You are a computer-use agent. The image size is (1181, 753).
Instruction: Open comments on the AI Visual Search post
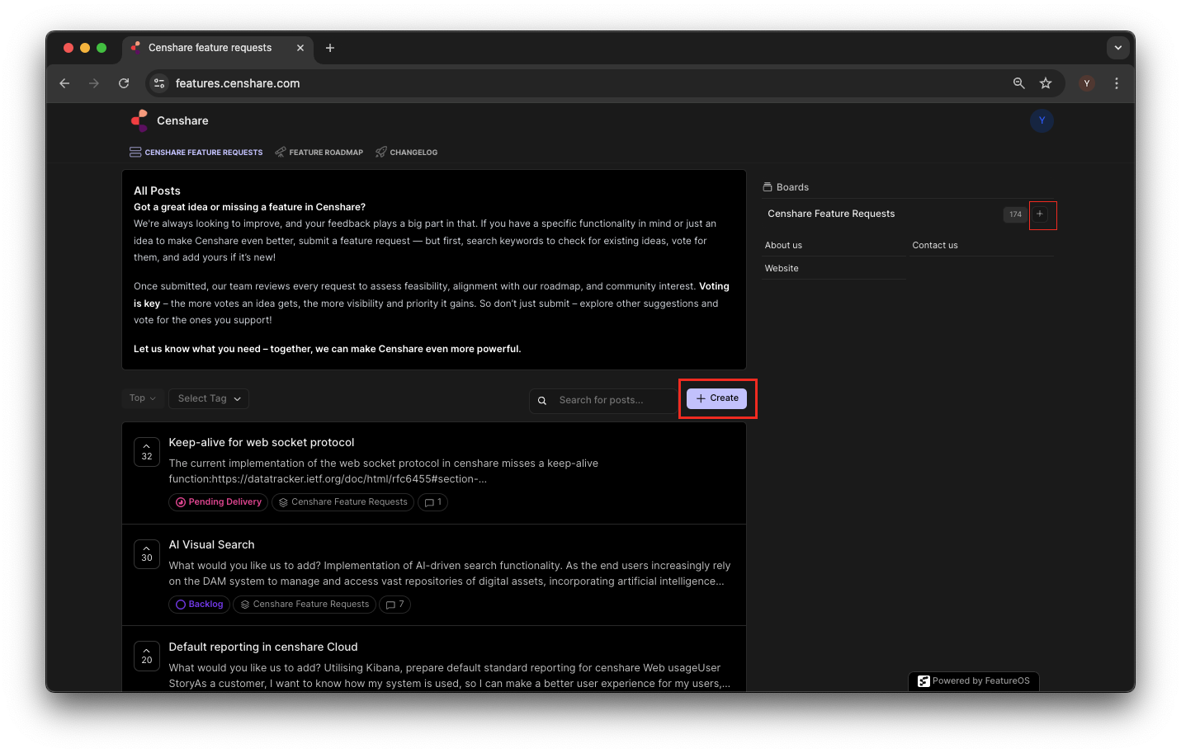tap(394, 604)
